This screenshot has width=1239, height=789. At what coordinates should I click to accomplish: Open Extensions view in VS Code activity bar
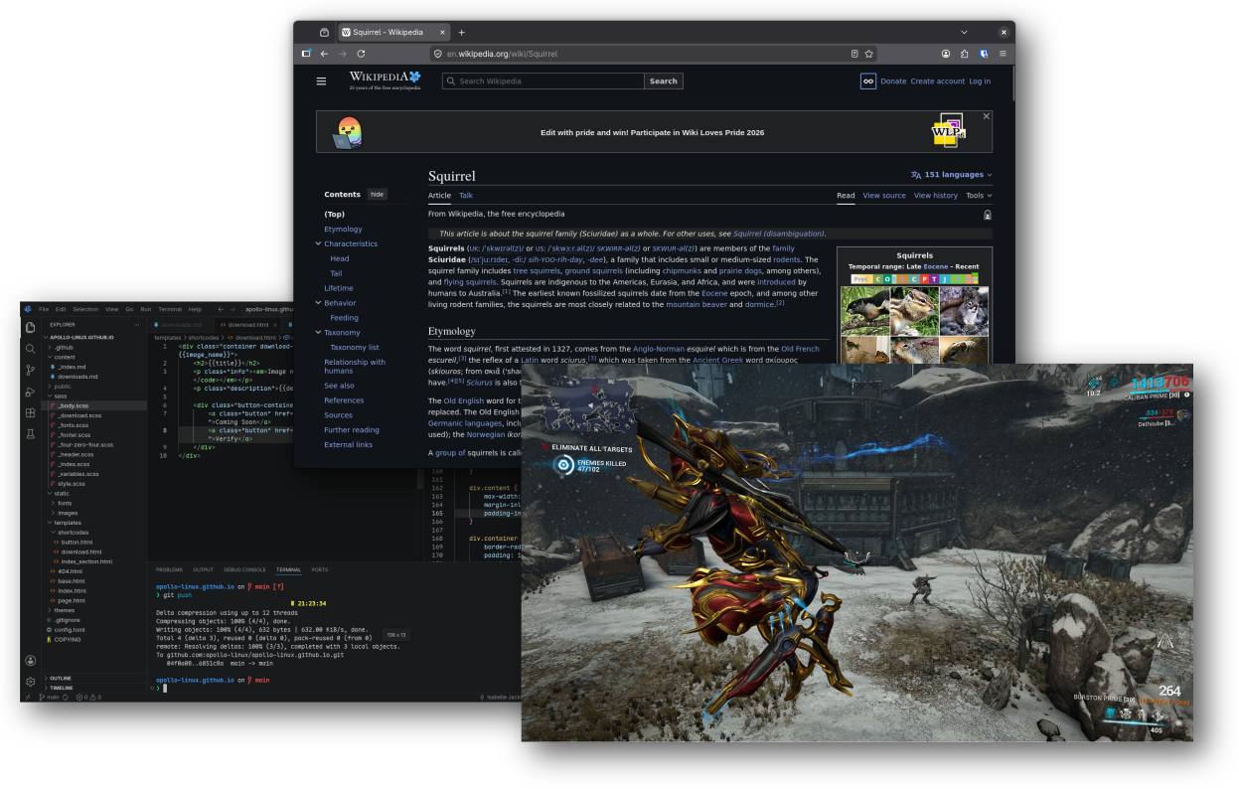tap(30, 412)
